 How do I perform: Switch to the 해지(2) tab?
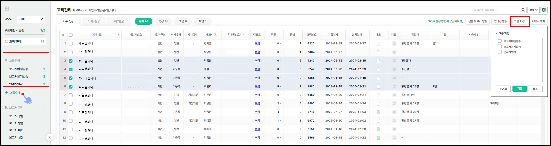119,22
